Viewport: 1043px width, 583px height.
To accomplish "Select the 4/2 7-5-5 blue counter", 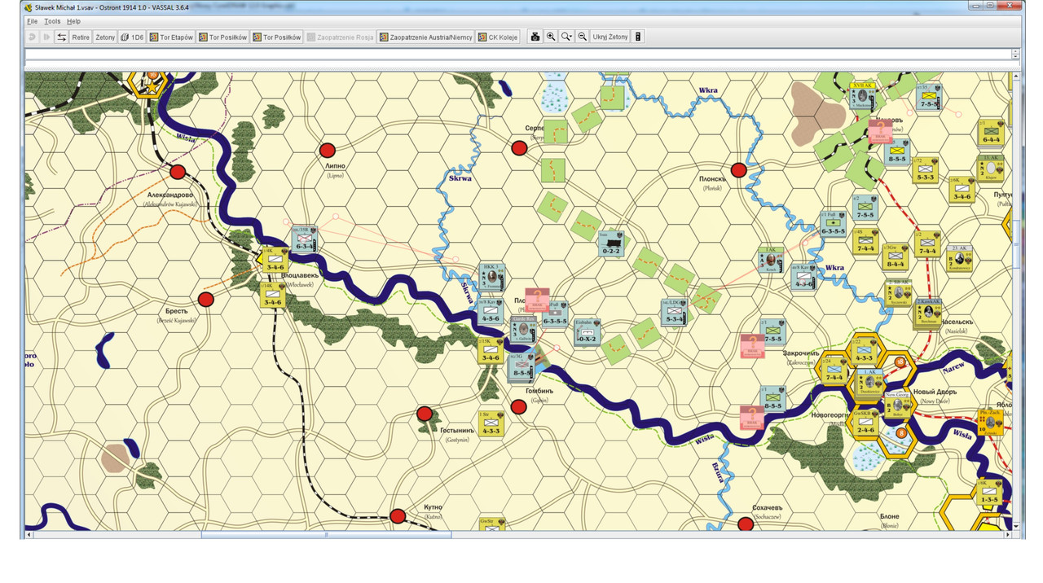I will 865,208.
